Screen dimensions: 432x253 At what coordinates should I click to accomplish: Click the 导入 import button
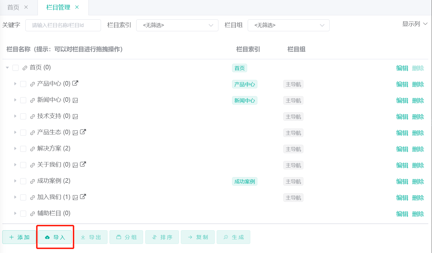[55, 237]
